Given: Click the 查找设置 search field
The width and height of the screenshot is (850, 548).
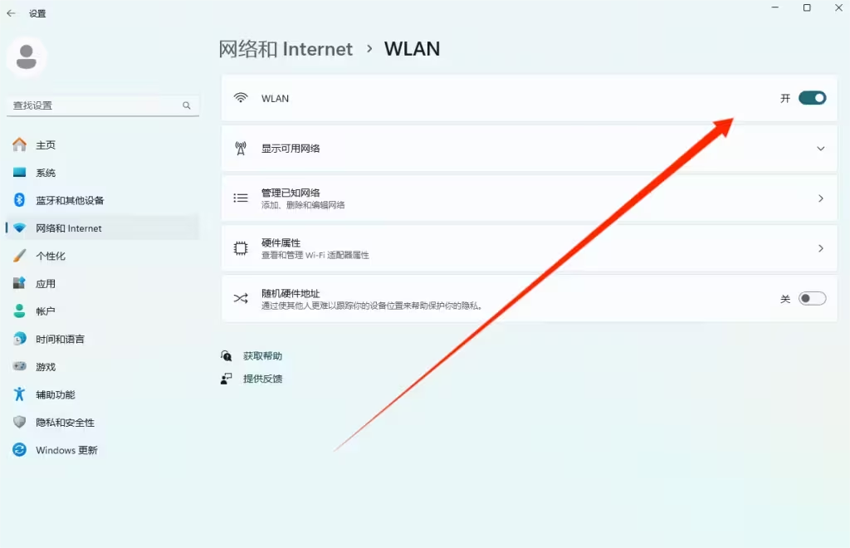Looking at the screenshot, I should [103, 105].
